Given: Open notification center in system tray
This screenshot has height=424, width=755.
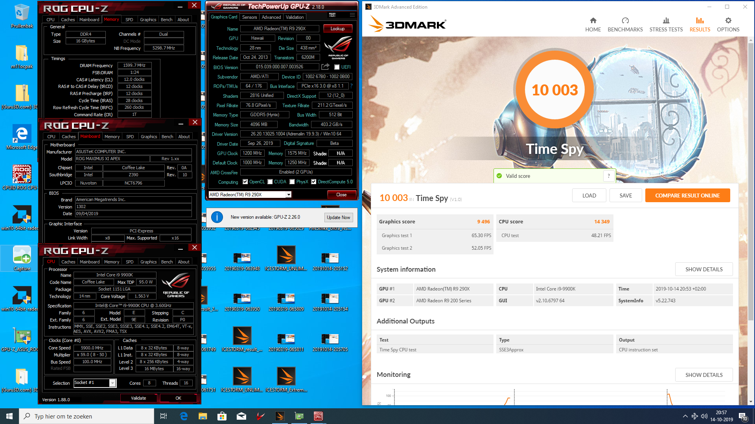Looking at the screenshot, I should [x=743, y=416].
